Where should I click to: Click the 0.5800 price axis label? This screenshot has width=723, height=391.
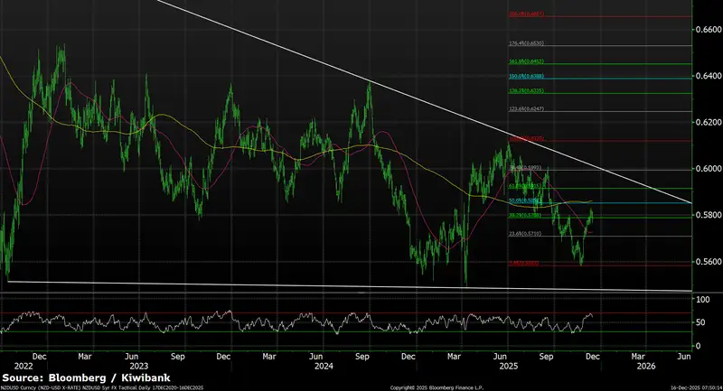click(x=709, y=215)
